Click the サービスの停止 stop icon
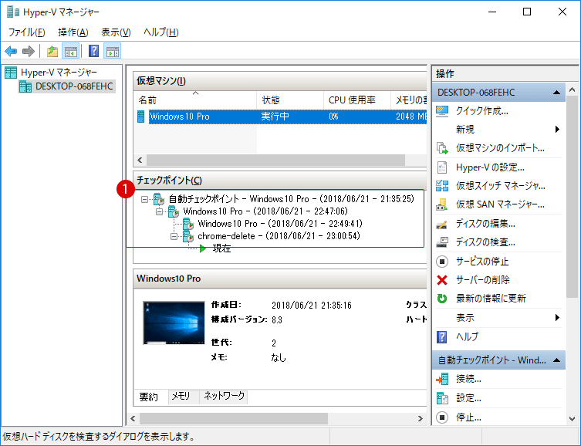The image size is (581, 446). [x=442, y=262]
